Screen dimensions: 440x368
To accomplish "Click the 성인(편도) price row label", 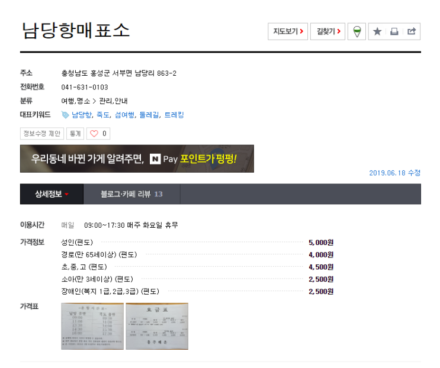I will point(77,242).
